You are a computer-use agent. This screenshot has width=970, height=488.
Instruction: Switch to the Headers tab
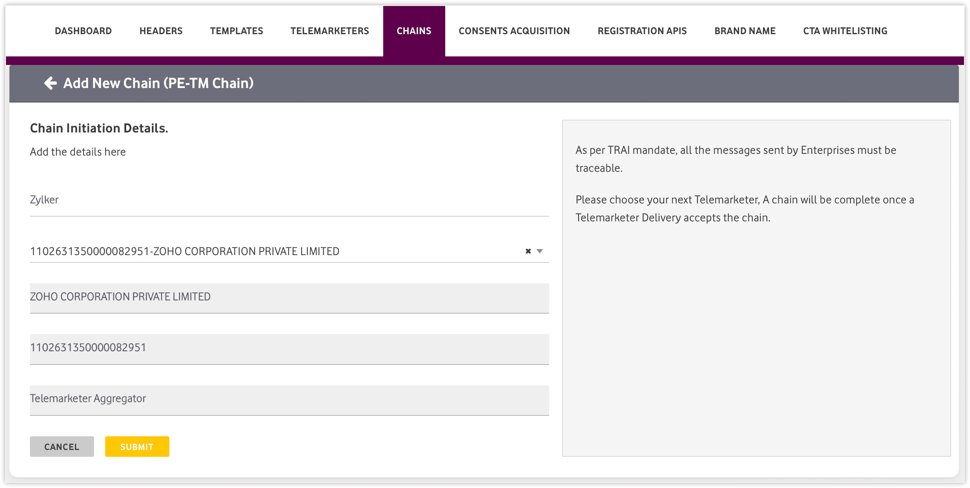point(161,31)
